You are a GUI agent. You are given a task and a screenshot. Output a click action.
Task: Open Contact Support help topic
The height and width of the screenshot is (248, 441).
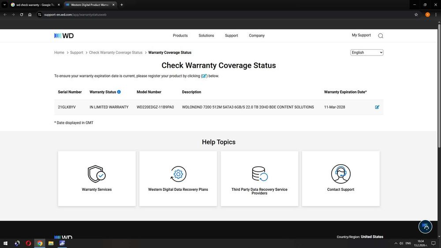340,179
